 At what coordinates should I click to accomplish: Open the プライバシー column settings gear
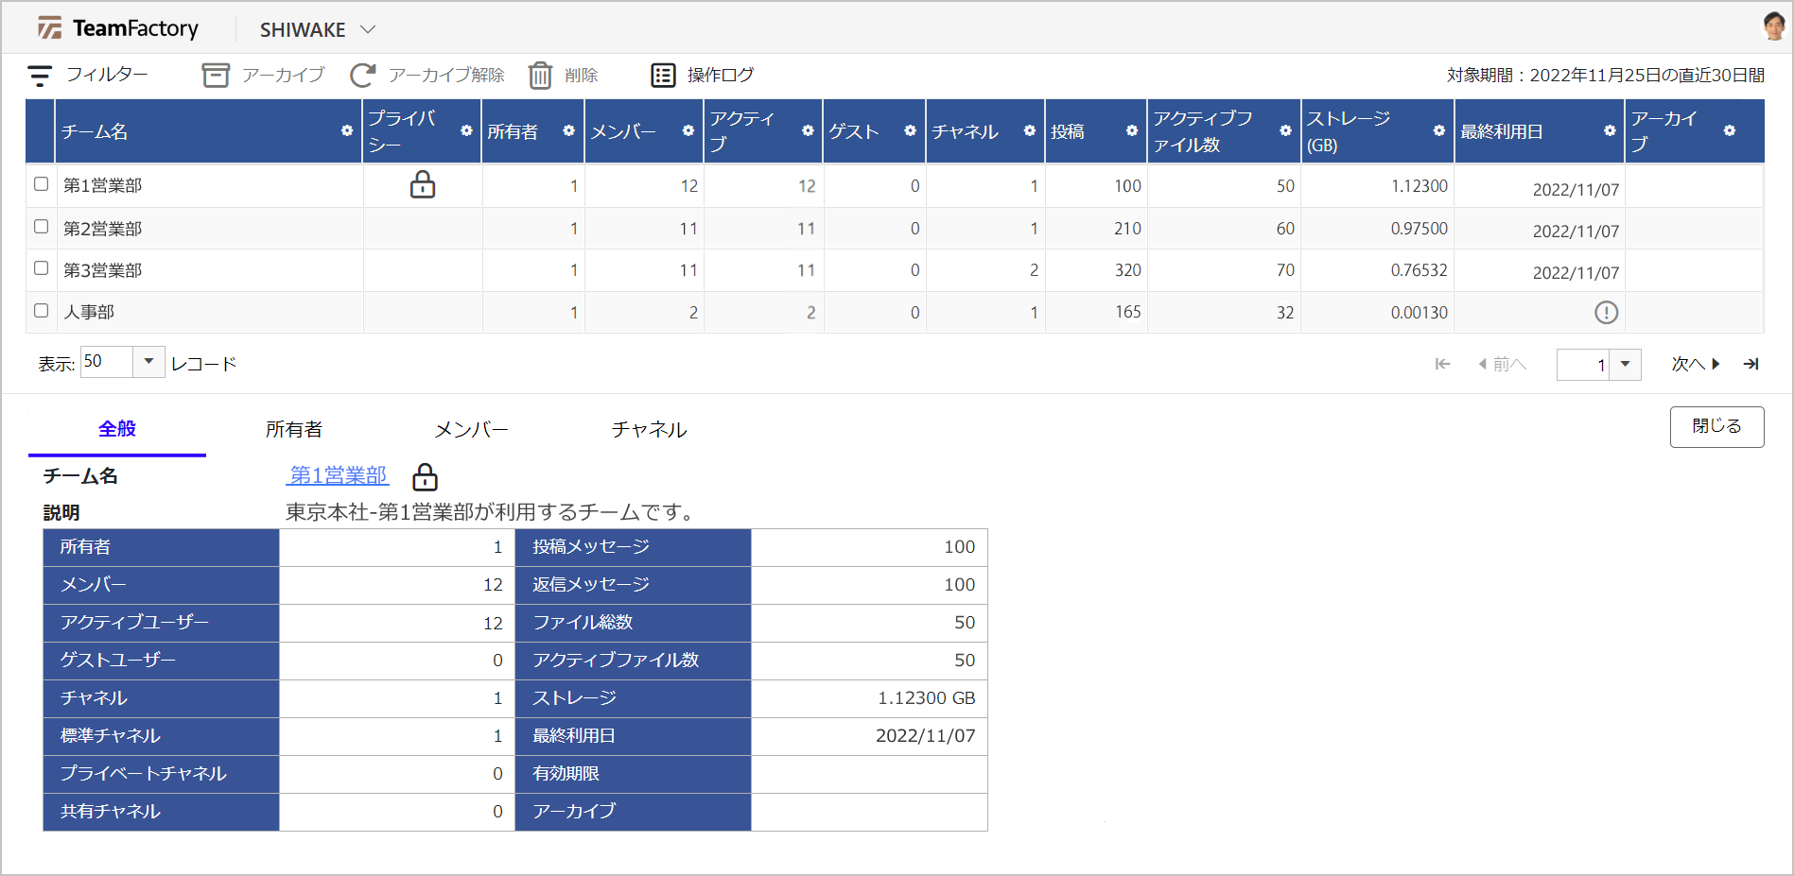point(466,131)
